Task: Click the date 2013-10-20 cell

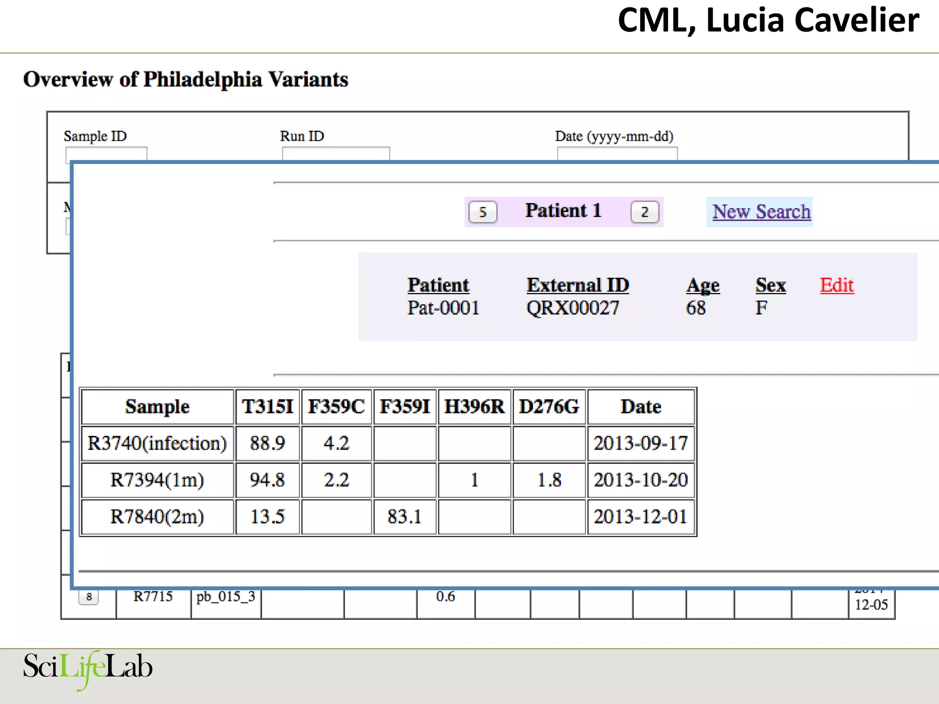Action: click(x=641, y=480)
